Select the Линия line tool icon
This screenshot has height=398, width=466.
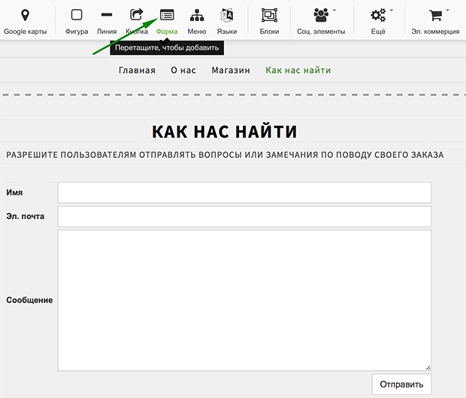coord(107,15)
